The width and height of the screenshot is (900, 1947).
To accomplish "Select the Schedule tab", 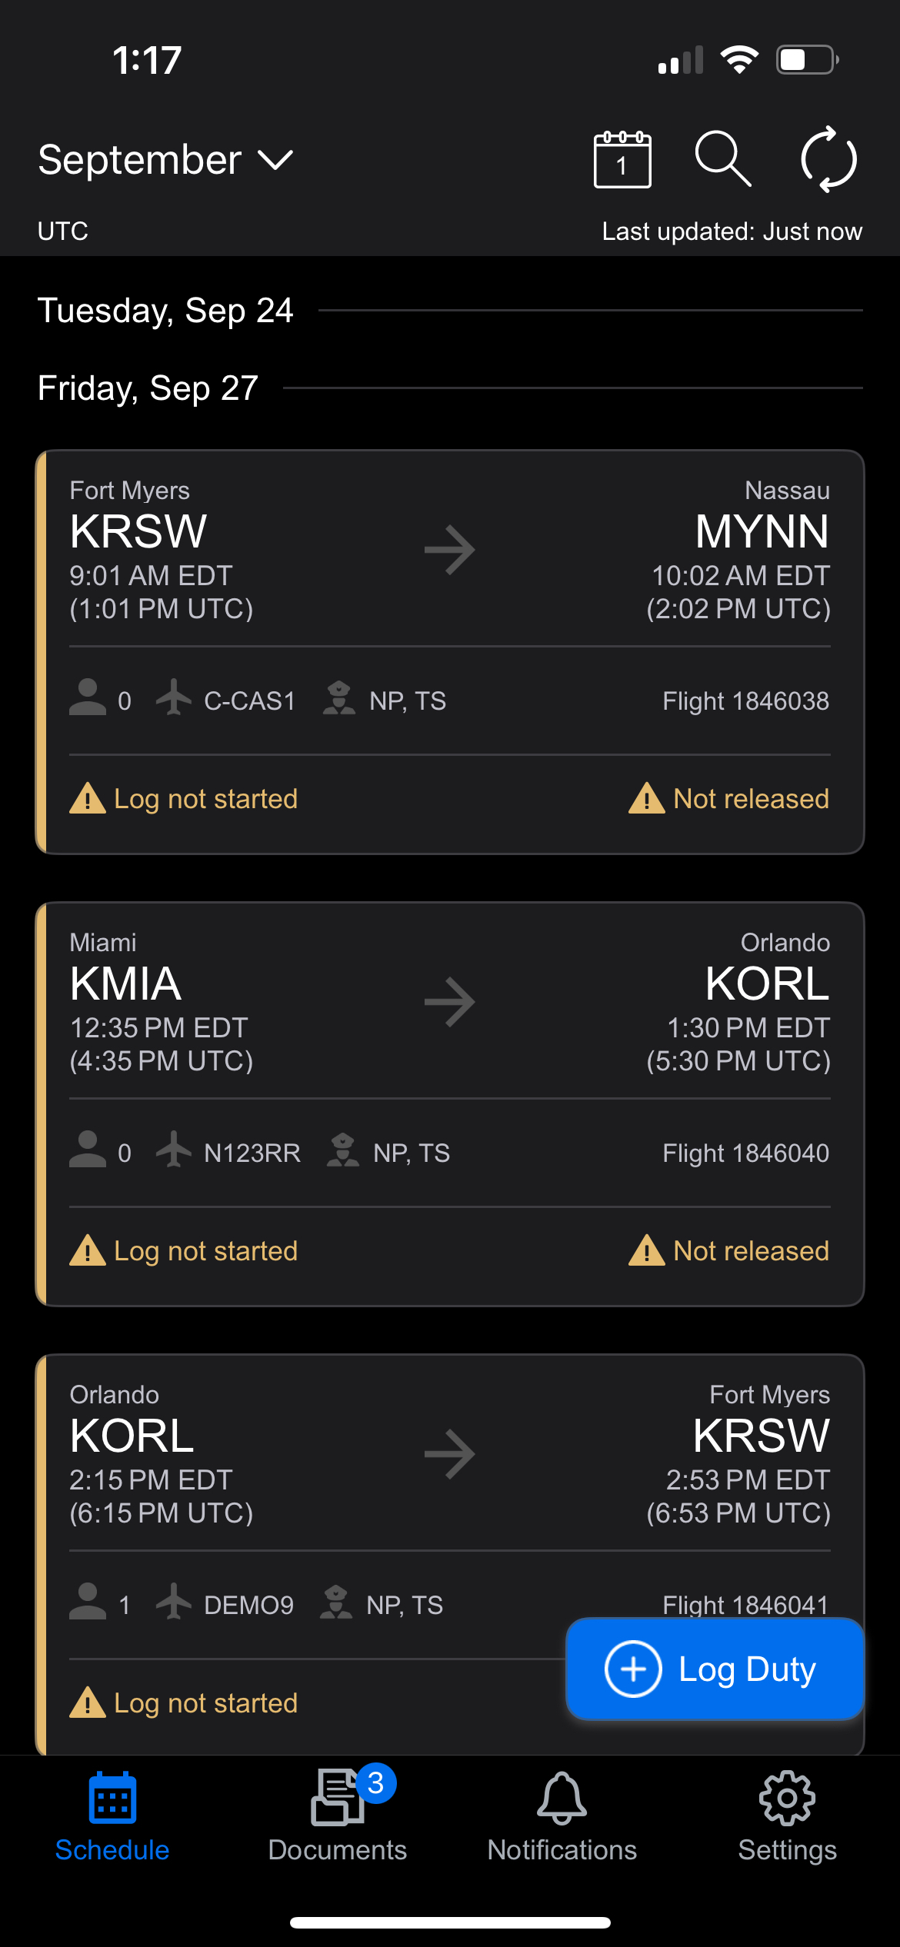I will tap(112, 1816).
